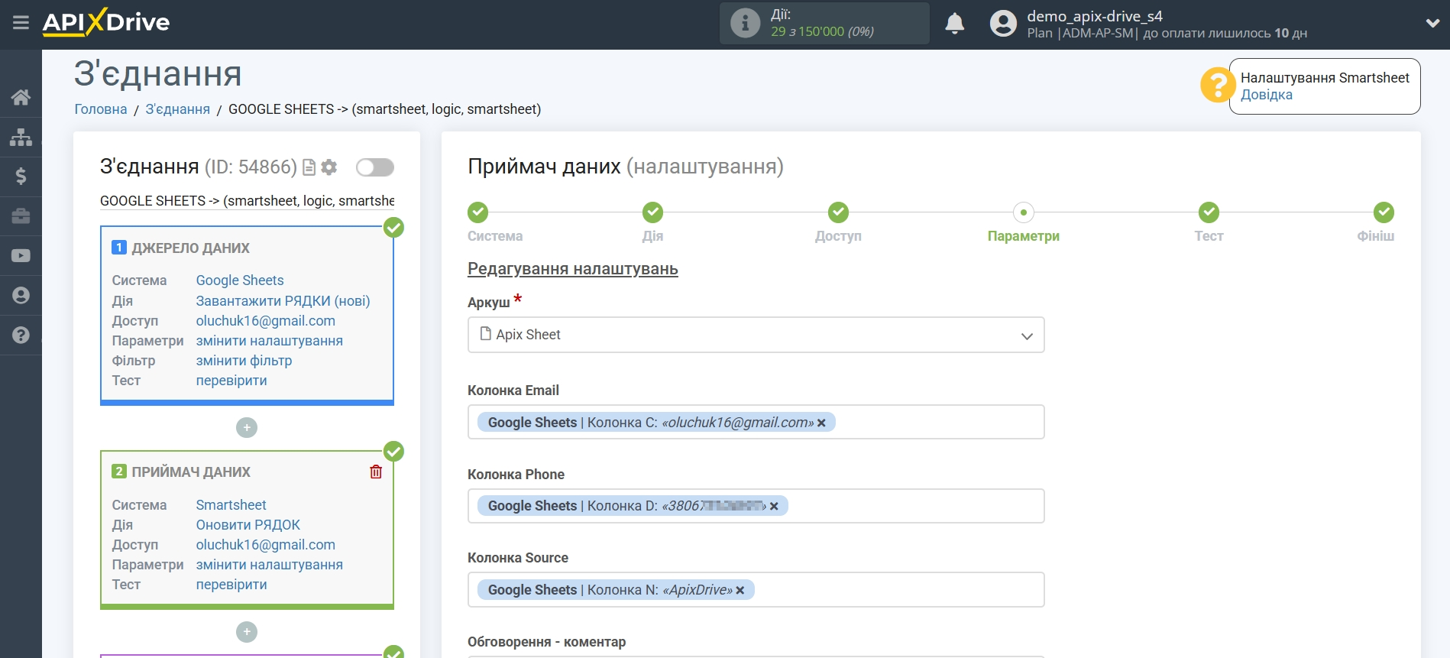Click source перевірити test link
This screenshot has height=658, width=1450.
point(231,381)
